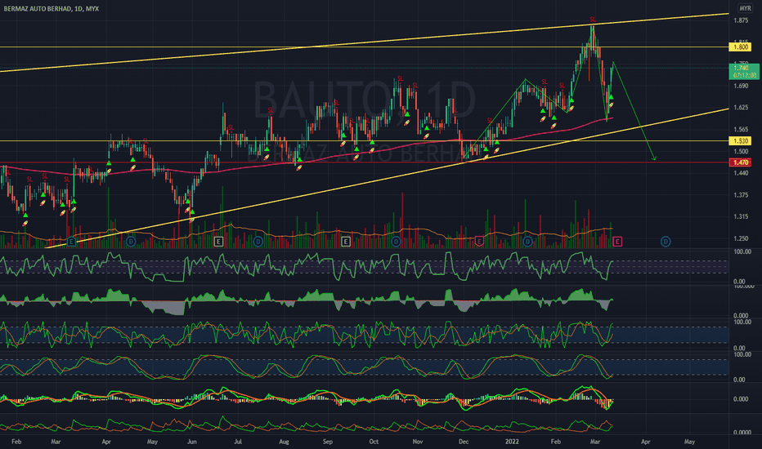
Task: Click the Jul label on time axis
Action: (x=238, y=442)
